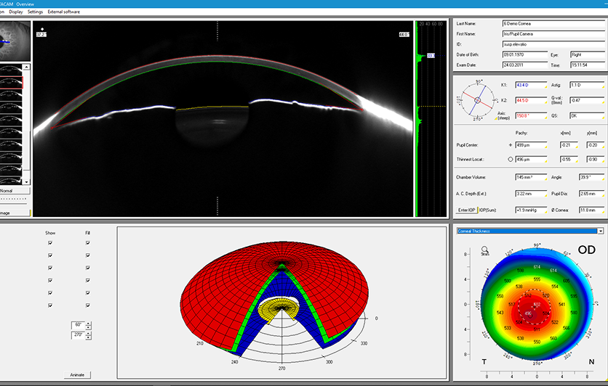Toggle the first Show checkbox

pos(50,243)
